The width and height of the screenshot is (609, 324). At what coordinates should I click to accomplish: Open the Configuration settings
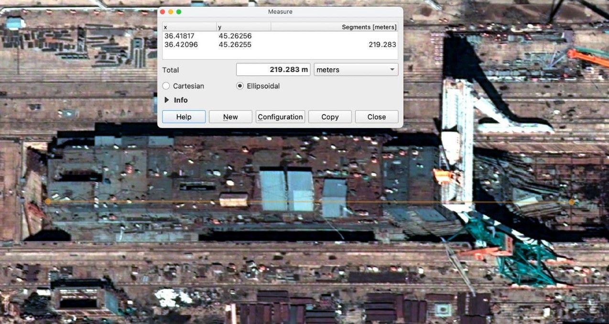pos(280,117)
